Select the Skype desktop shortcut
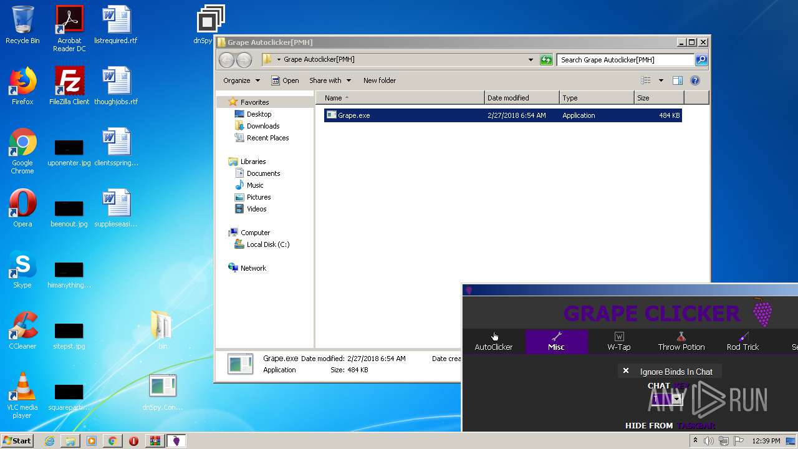This screenshot has width=798, height=449. coord(22,269)
